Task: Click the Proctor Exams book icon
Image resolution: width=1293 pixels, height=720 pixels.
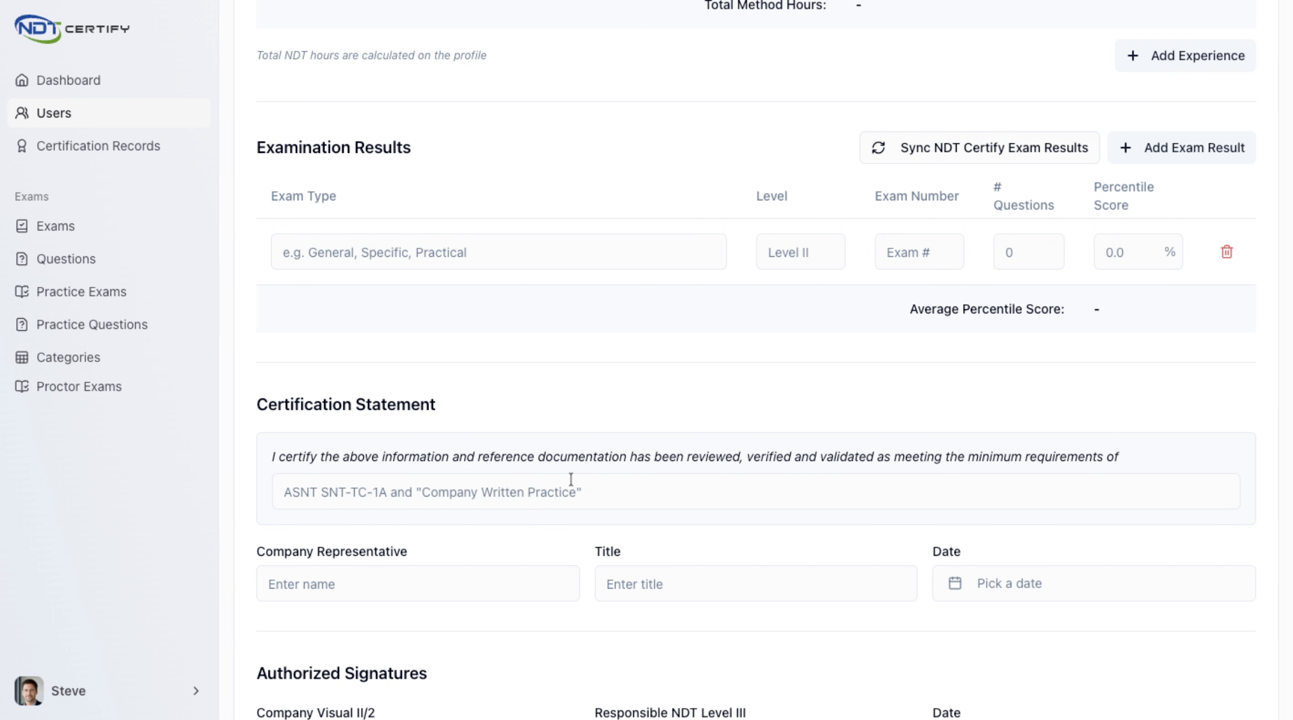Action: click(22, 387)
